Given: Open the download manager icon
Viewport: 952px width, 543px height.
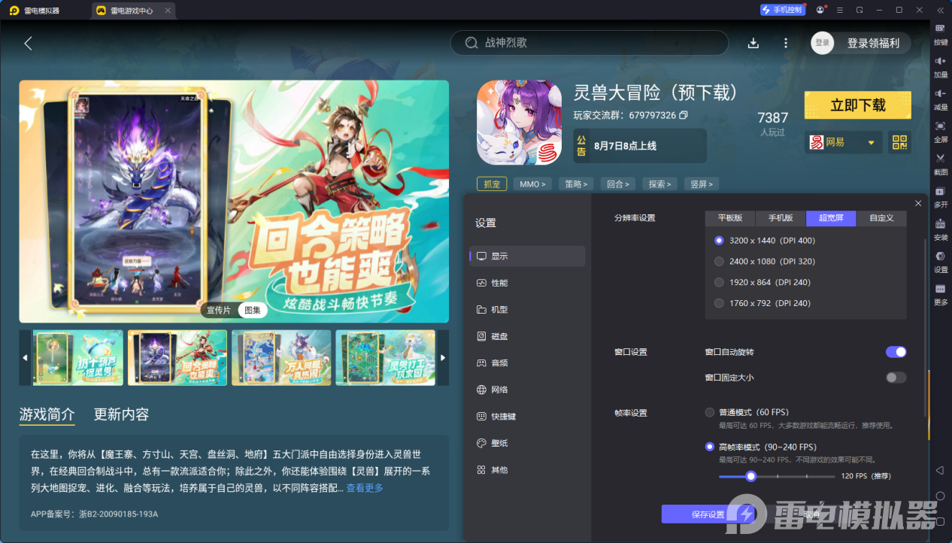Looking at the screenshot, I should point(753,43).
